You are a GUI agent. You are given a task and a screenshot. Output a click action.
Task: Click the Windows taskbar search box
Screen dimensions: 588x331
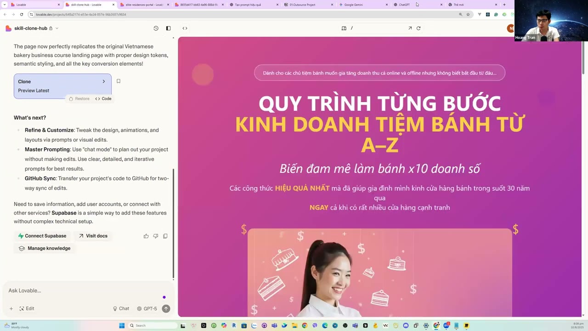(153, 325)
